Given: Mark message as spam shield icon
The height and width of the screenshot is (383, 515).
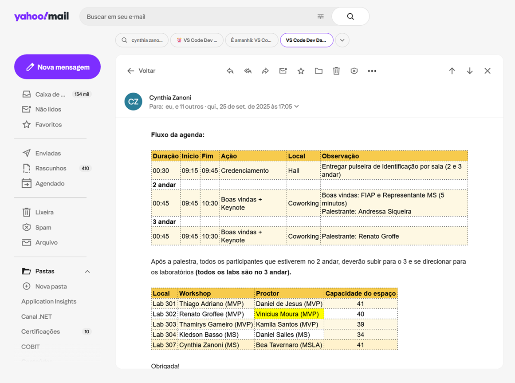Looking at the screenshot, I should tap(354, 71).
